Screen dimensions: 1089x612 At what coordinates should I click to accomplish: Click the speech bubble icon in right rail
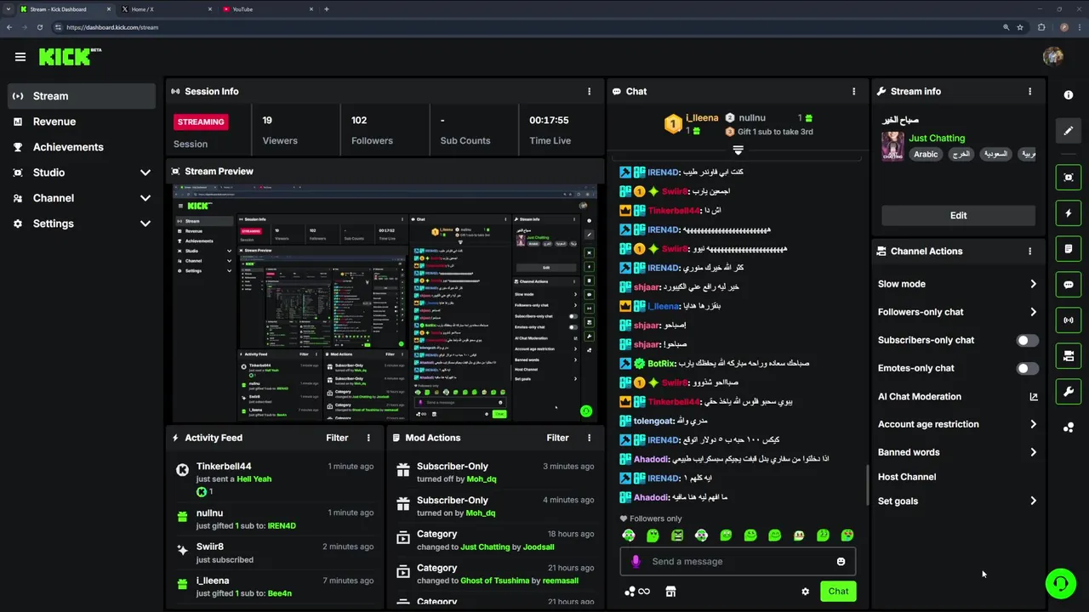point(1069,285)
